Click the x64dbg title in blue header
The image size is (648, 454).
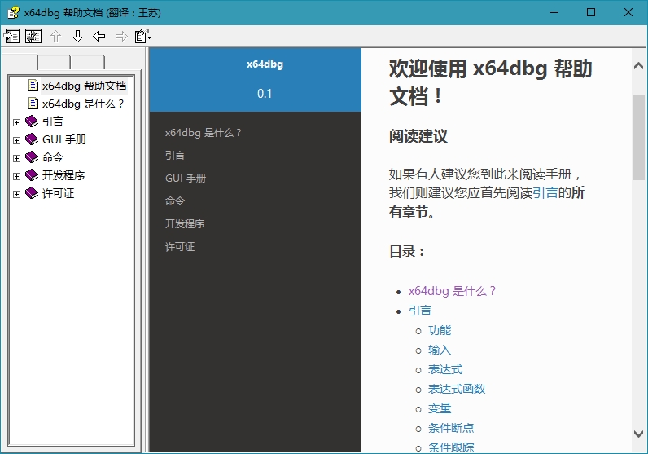coord(265,64)
